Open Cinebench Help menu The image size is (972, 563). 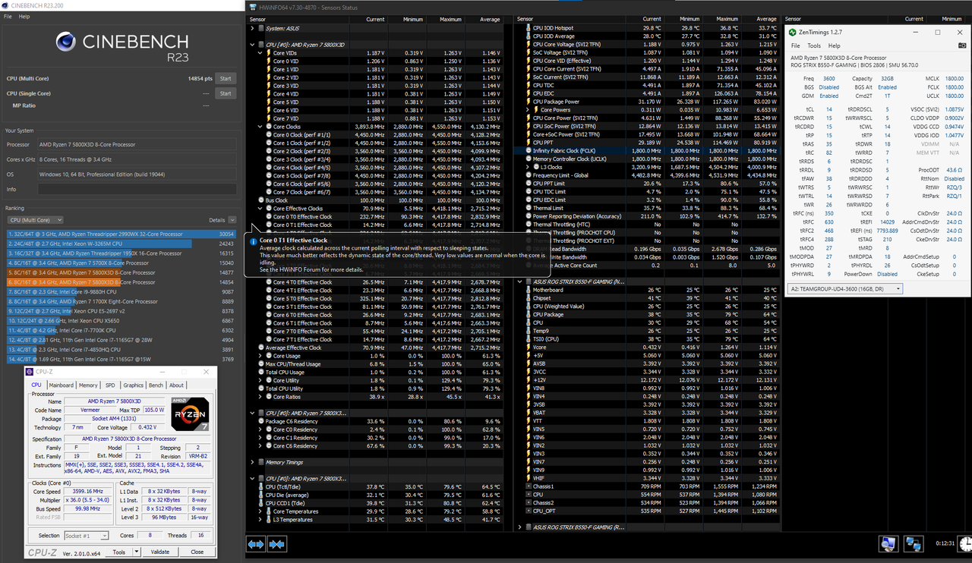[24, 16]
